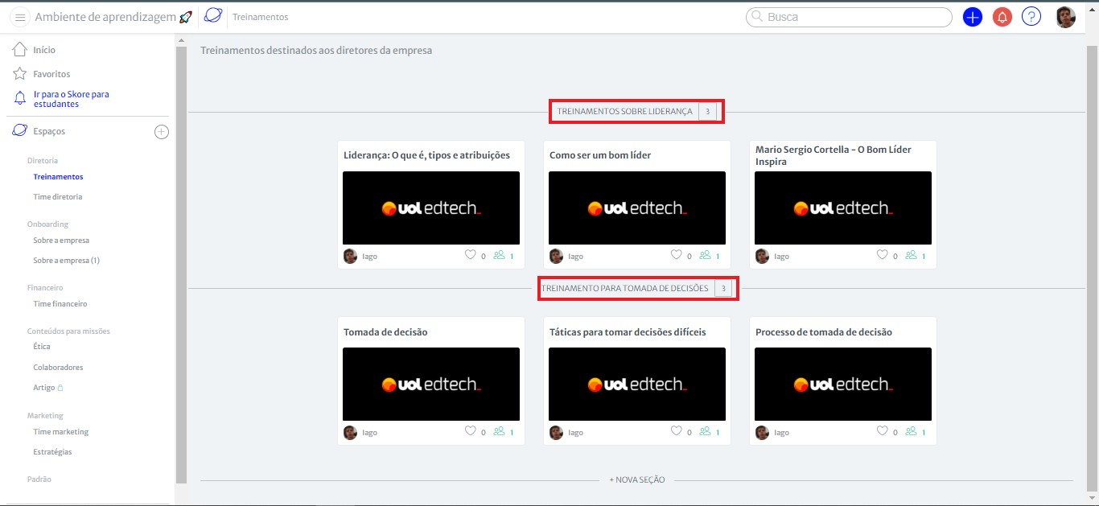Viewport: 1099px width, 506px height.
Task: Click the Treinamento para tomada de decisões title
Action: 625,288
